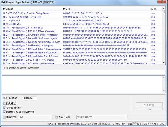
Task: Click the 仅 PE column header
Action: pos(156,9)
